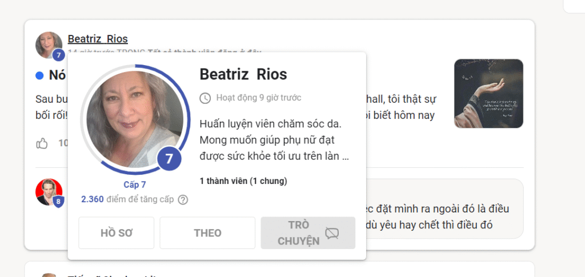Image resolution: width=585 pixels, height=277 pixels.
Task: Click the level 8 badge on the commenter avatar
Action: click(58, 202)
